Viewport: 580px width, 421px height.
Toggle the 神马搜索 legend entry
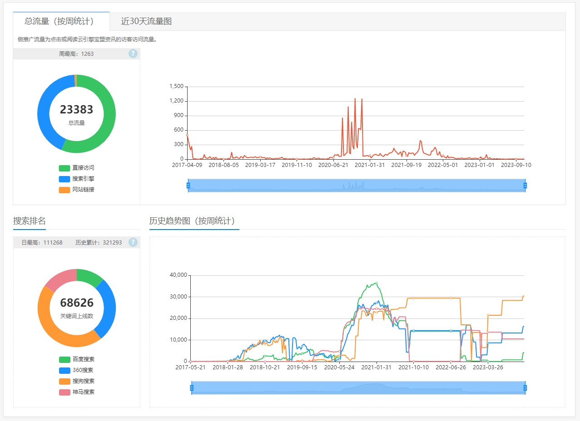(76, 392)
